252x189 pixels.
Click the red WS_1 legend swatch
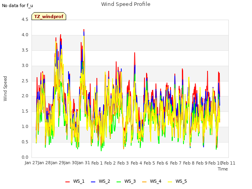click(x=67, y=182)
